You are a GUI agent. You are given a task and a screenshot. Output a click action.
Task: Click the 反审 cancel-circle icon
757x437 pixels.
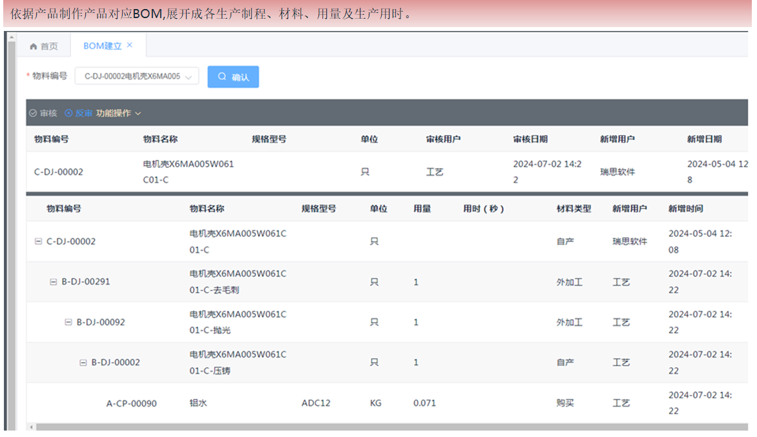coord(68,114)
